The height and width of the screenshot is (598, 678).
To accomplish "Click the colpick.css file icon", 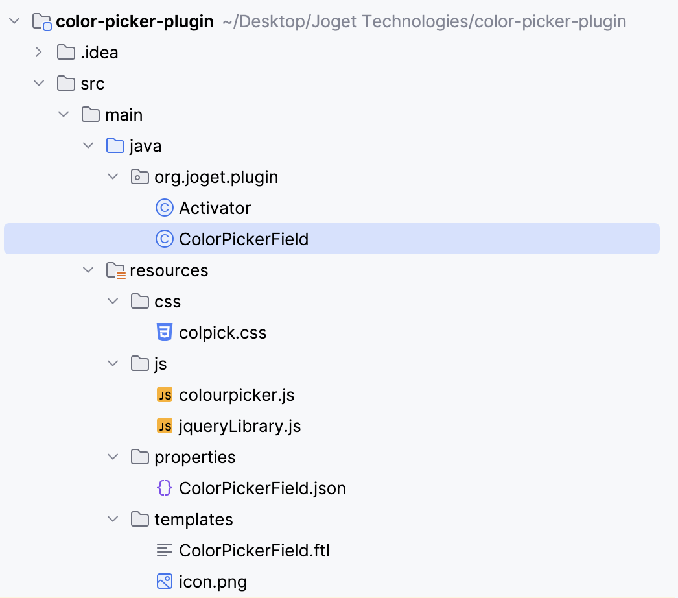I will (x=165, y=333).
